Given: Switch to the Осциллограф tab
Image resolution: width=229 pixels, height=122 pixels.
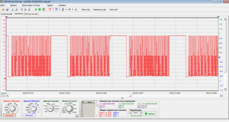Looking at the screenshot, I should point(6,14).
